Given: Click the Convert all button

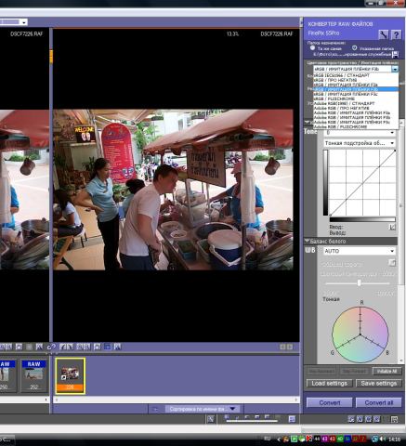Looking at the screenshot, I should pos(379,402).
